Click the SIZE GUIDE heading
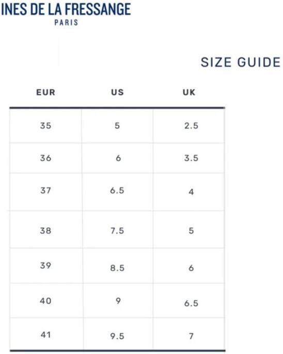283x354 pixels. [241, 62]
